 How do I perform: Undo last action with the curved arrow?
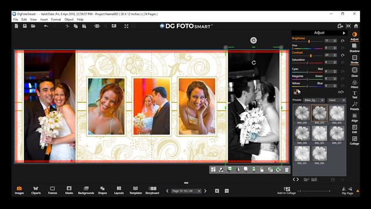point(46,26)
